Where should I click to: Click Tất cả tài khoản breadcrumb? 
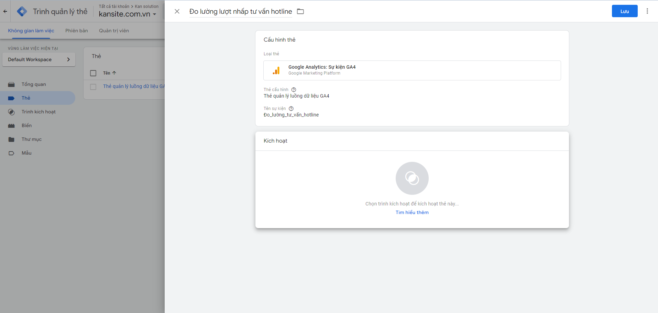pyautogui.click(x=114, y=6)
